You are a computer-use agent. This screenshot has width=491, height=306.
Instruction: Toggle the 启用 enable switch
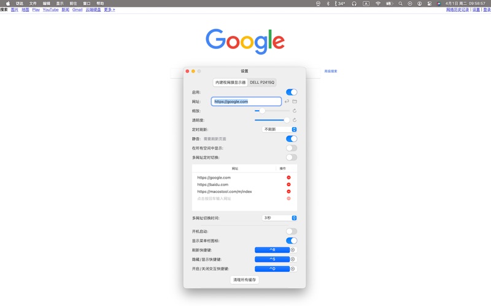(292, 92)
